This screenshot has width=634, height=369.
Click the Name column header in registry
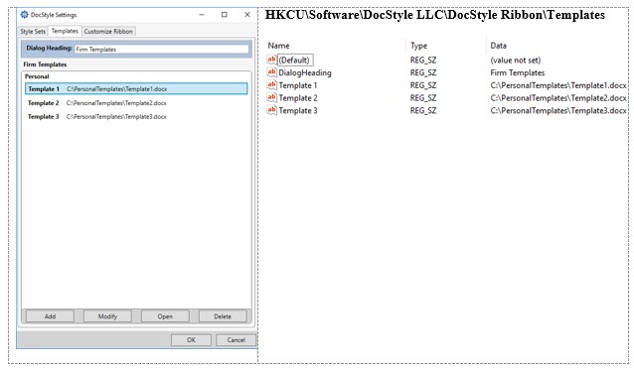coord(278,46)
